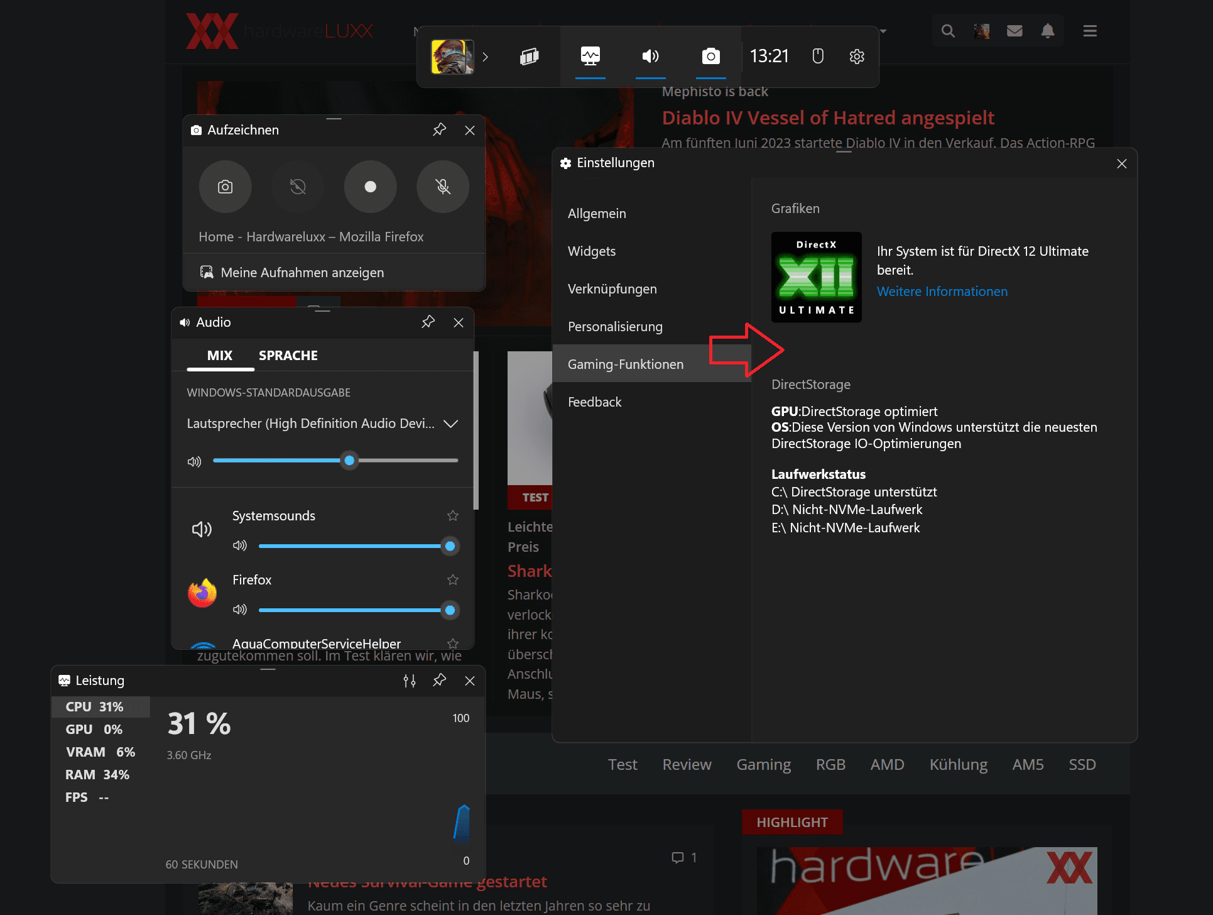
Task: Open the Hardwareluxx hamburger menu
Action: [1090, 31]
